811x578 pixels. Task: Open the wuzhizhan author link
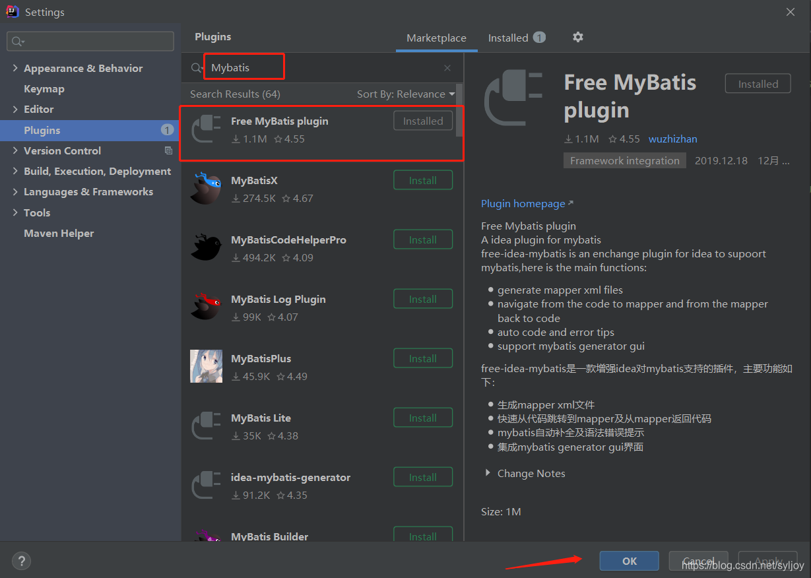pyautogui.click(x=672, y=139)
